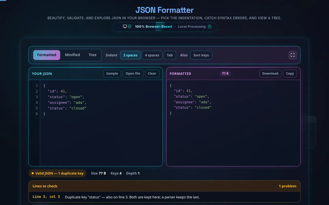Click the 77 B size badge
Viewport: 329px width, 205px height.
[x=225, y=74]
